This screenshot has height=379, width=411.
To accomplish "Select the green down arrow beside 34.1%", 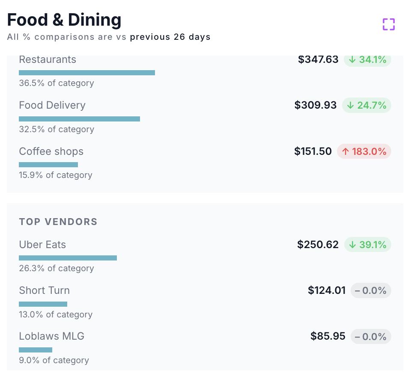I will pyautogui.click(x=352, y=59).
